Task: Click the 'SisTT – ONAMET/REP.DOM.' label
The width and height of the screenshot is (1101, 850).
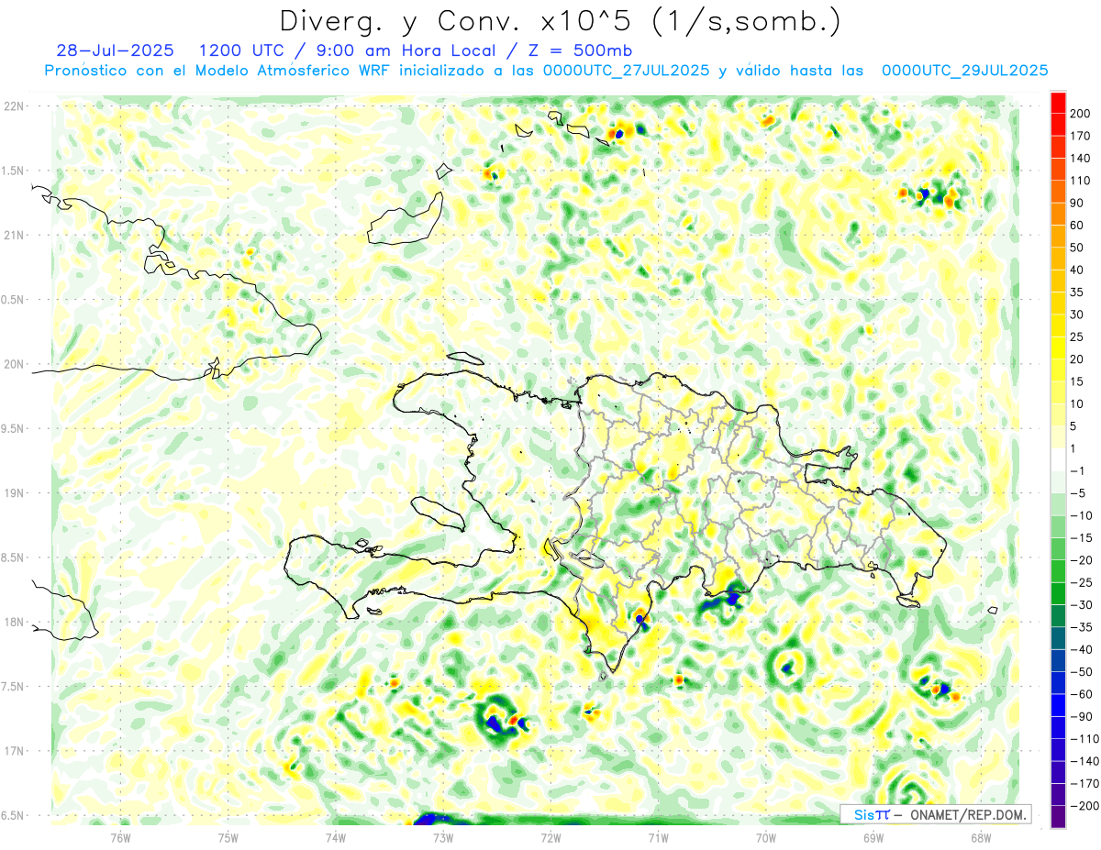Action: (x=938, y=814)
